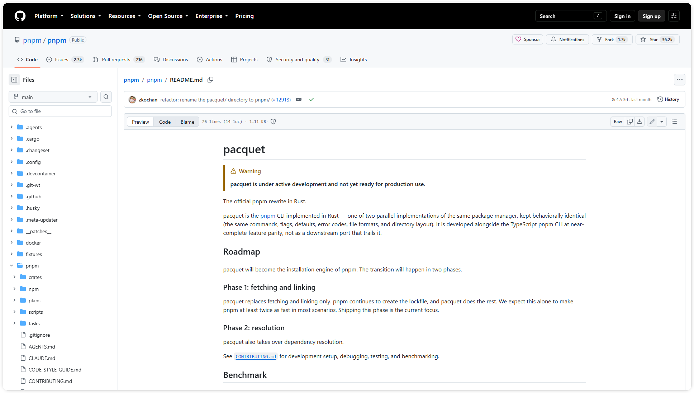694x393 pixels.
Task: Open the global navigation settings icon beside Sign up
Action: tap(674, 16)
